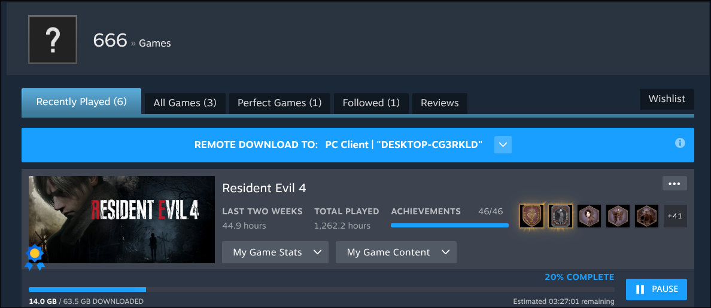Open the three-dots options menu for Resident Evil 4
The height and width of the screenshot is (308, 711).
(674, 183)
